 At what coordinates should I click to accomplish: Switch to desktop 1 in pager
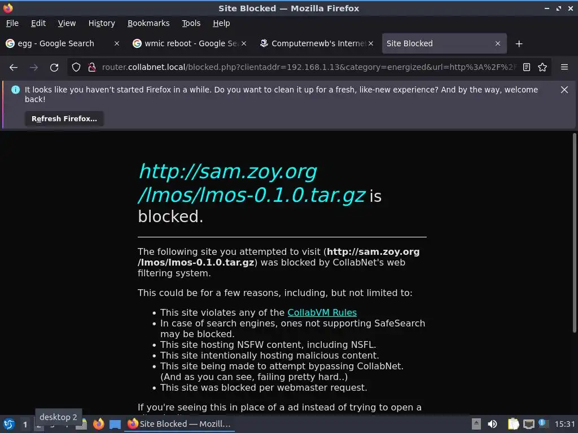click(25, 425)
